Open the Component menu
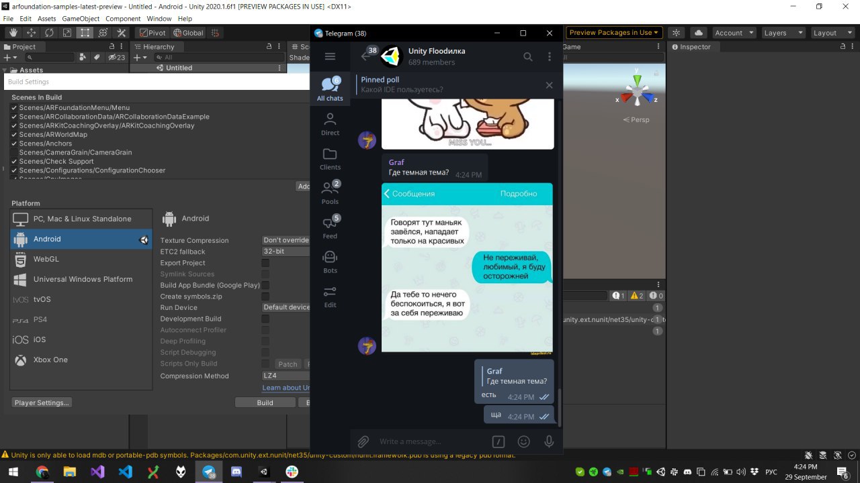 pos(123,19)
